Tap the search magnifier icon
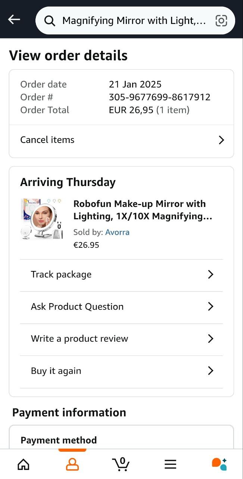This screenshot has height=479, width=243. (50, 21)
